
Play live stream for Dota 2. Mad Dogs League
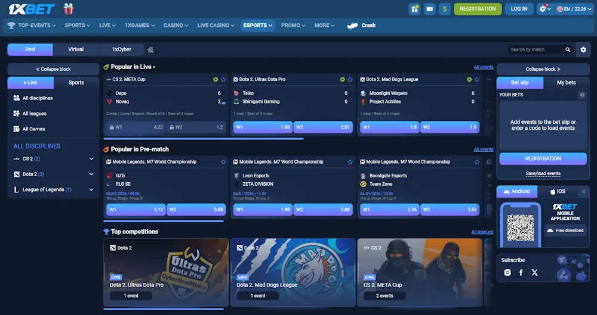tap(469, 79)
